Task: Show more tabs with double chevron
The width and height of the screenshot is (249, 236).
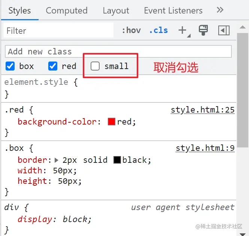Action: (220, 10)
